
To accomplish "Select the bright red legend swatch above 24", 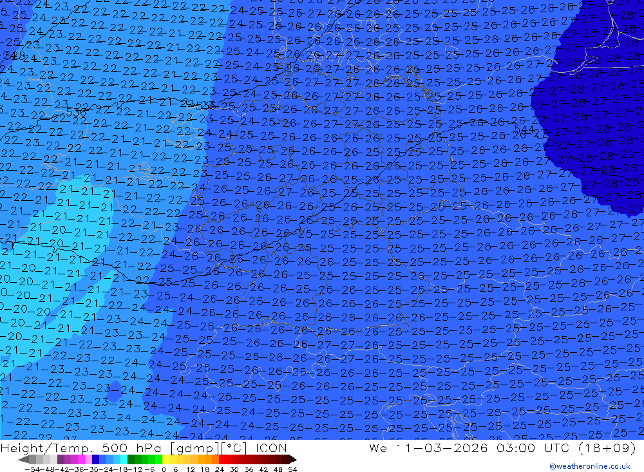I will 222,460.
